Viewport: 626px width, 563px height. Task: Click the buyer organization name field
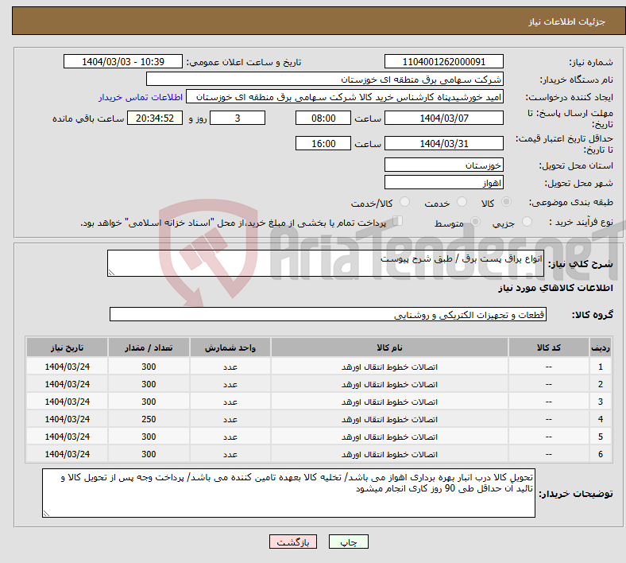(x=325, y=79)
